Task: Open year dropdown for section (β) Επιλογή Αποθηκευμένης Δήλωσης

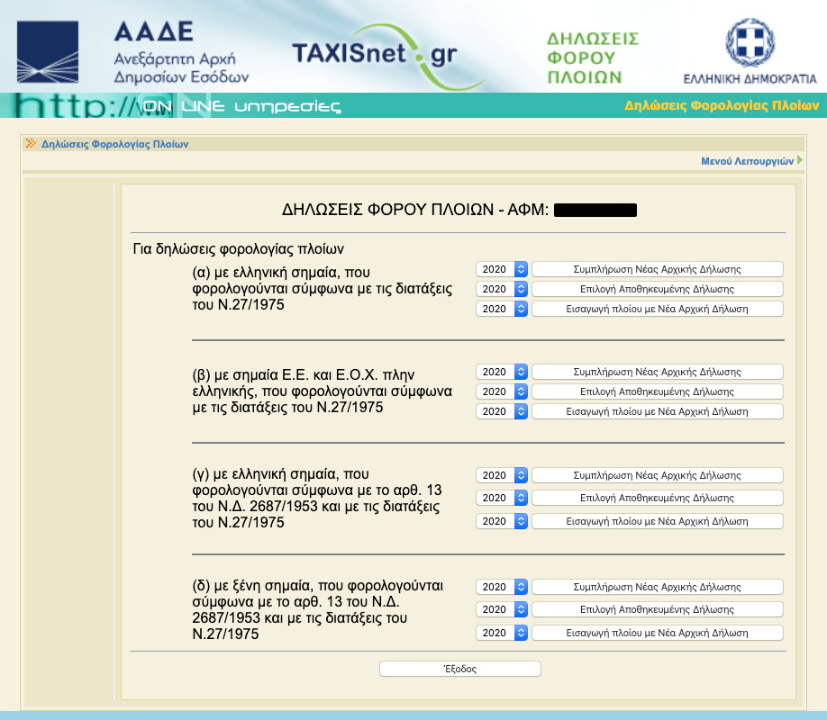Action: pos(502,391)
